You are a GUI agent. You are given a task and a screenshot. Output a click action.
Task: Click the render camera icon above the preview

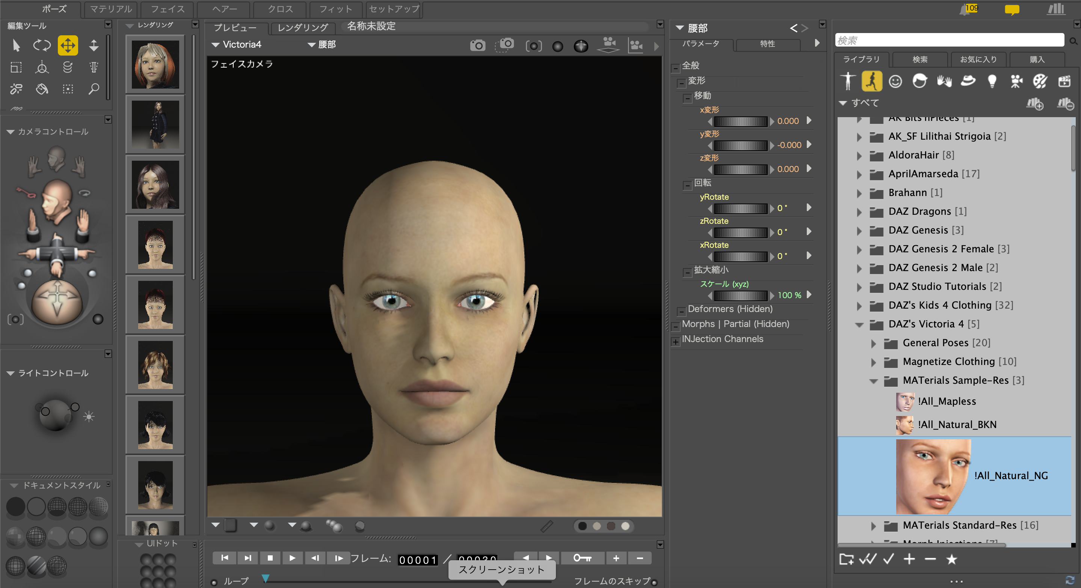tap(477, 45)
